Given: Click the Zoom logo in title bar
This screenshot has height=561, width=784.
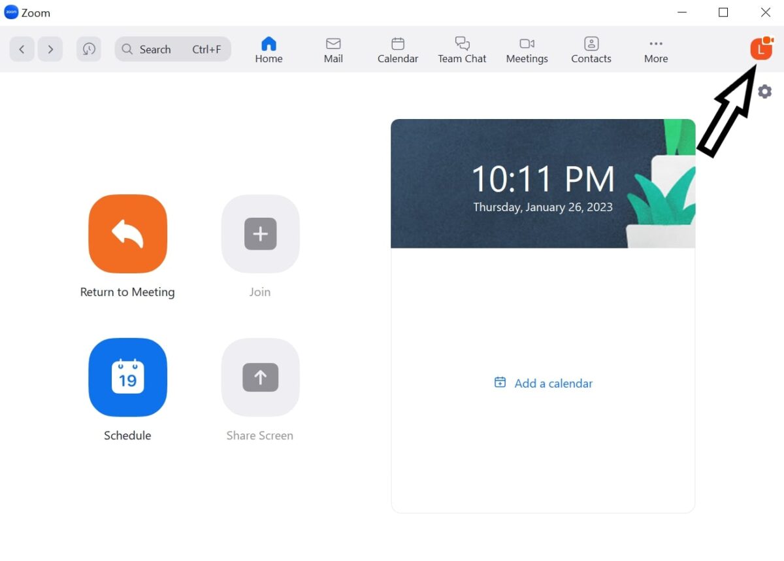Looking at the screenshot, I should [x=11, y=12].
